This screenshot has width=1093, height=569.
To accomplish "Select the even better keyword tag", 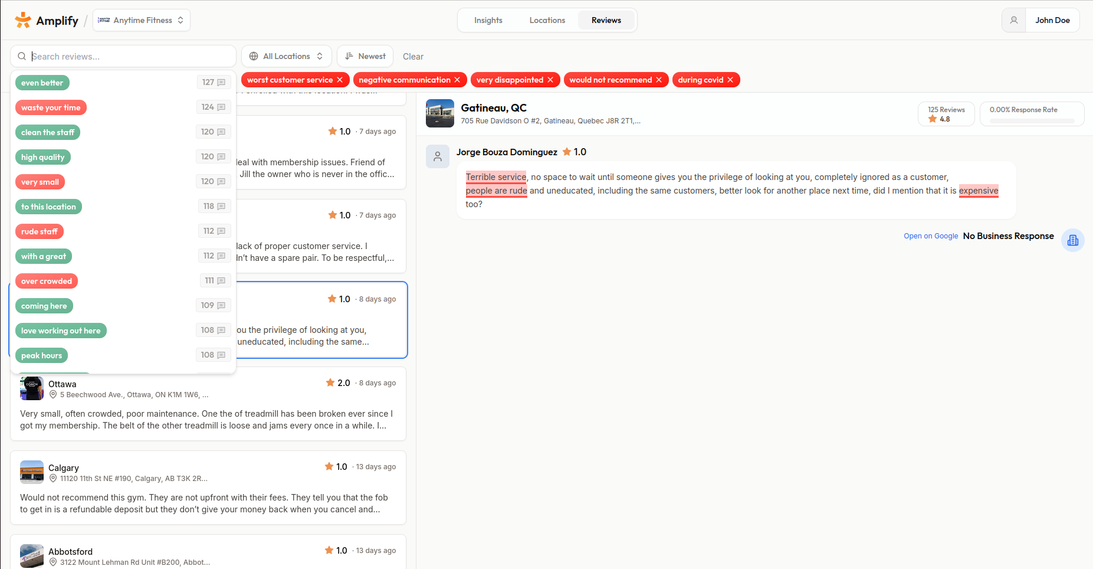I will pyautogui.click(x=42, y=83).
